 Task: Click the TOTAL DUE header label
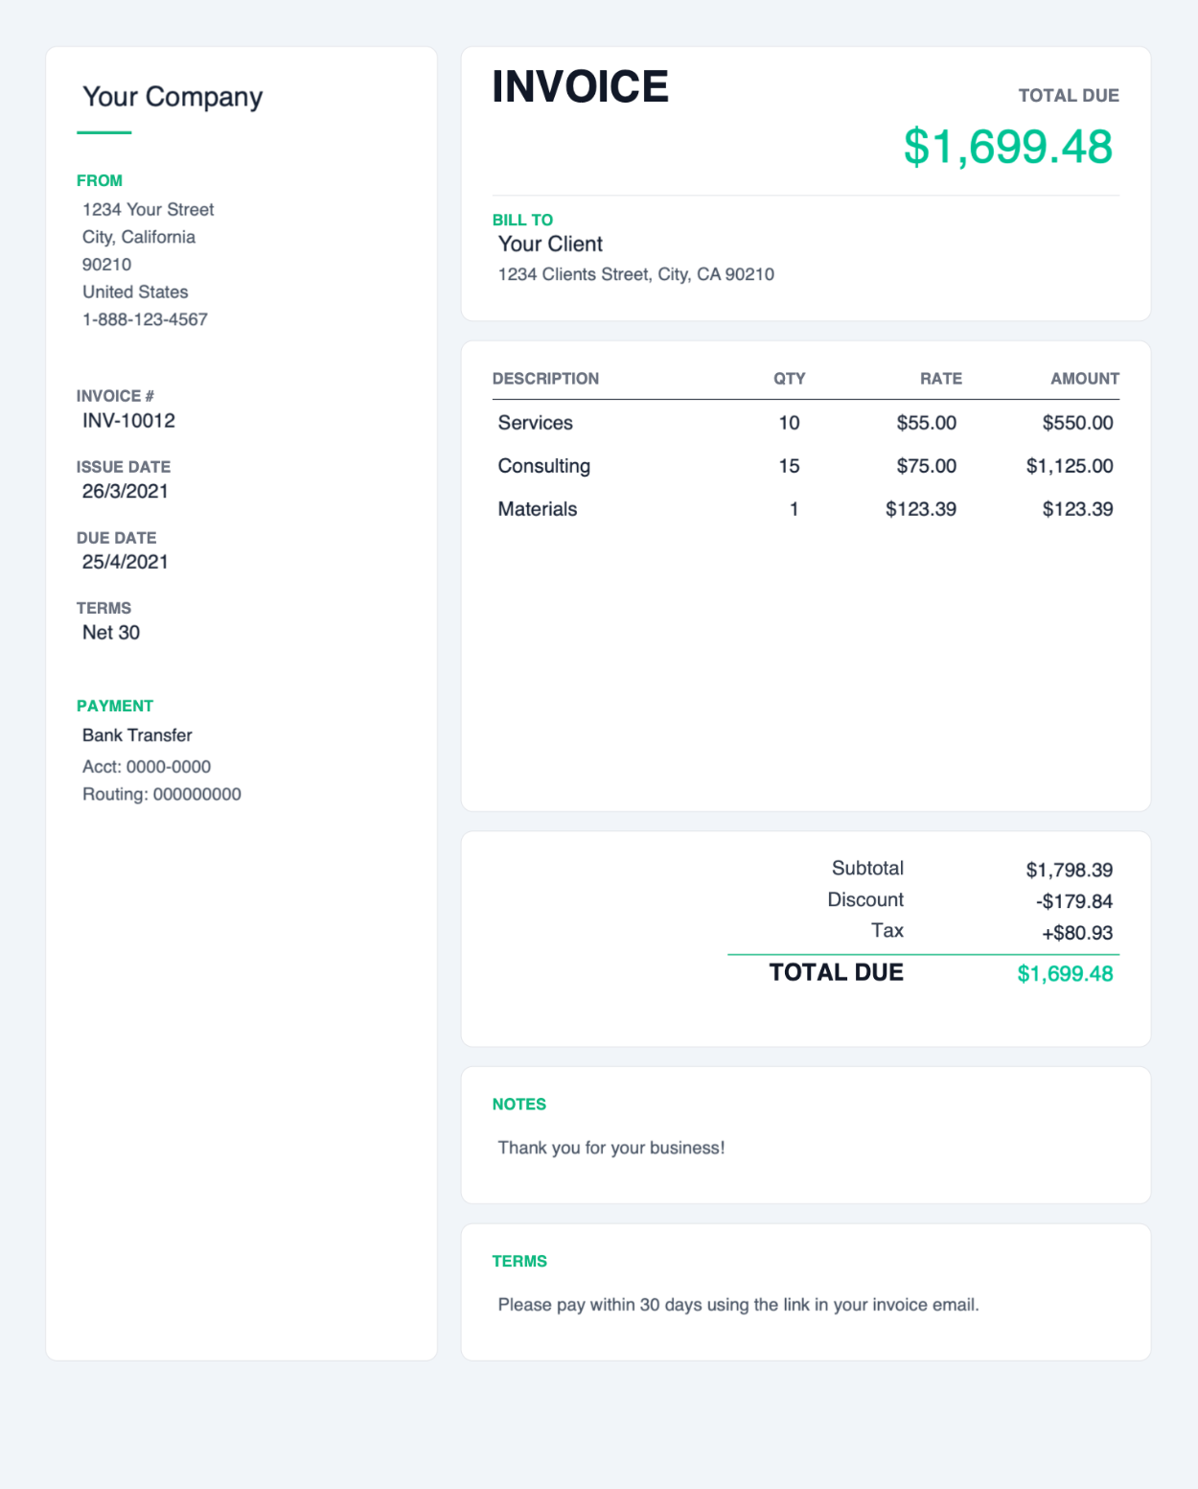pyautogui.click(x=1069, y=96)
